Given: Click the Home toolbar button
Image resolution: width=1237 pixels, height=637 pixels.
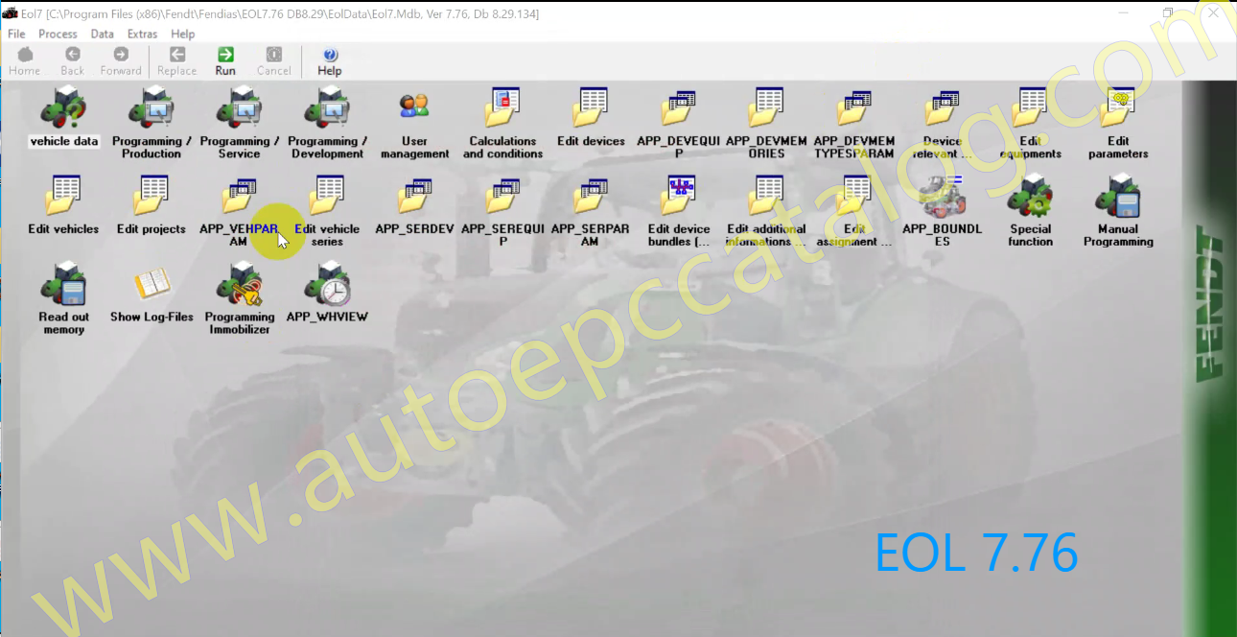Looking at the screenshot, I should [x=24, y=61].
